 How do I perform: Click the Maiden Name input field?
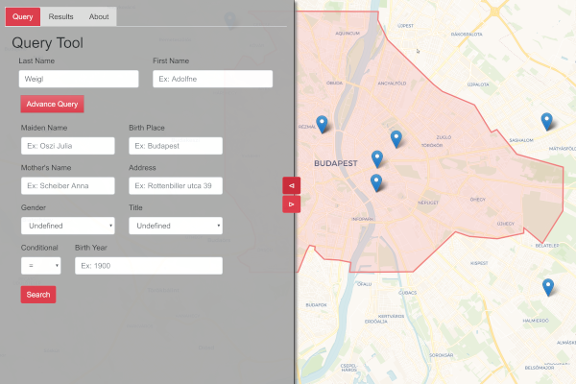[68, 146]
